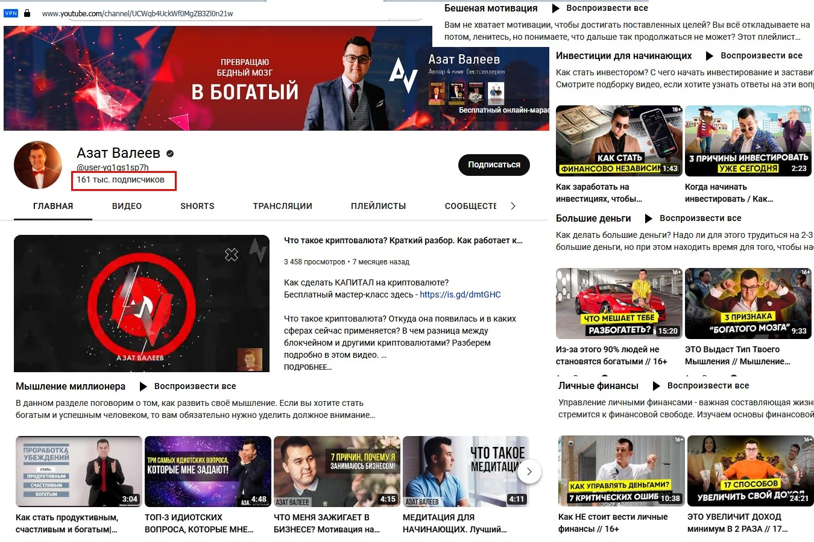Play all videos in Личные финансы section
The image size is (814, 542).
(x=701, y=385)
